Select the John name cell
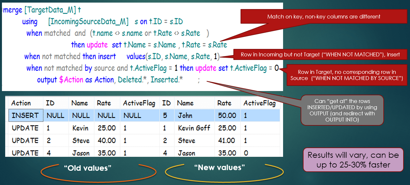410x185 pixels. [x=194, y=115]
